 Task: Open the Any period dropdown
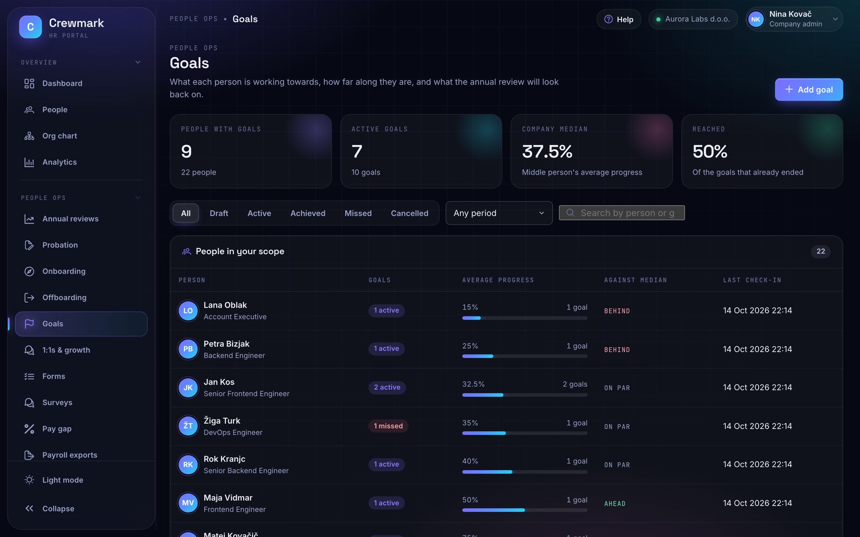click(499, 213)
